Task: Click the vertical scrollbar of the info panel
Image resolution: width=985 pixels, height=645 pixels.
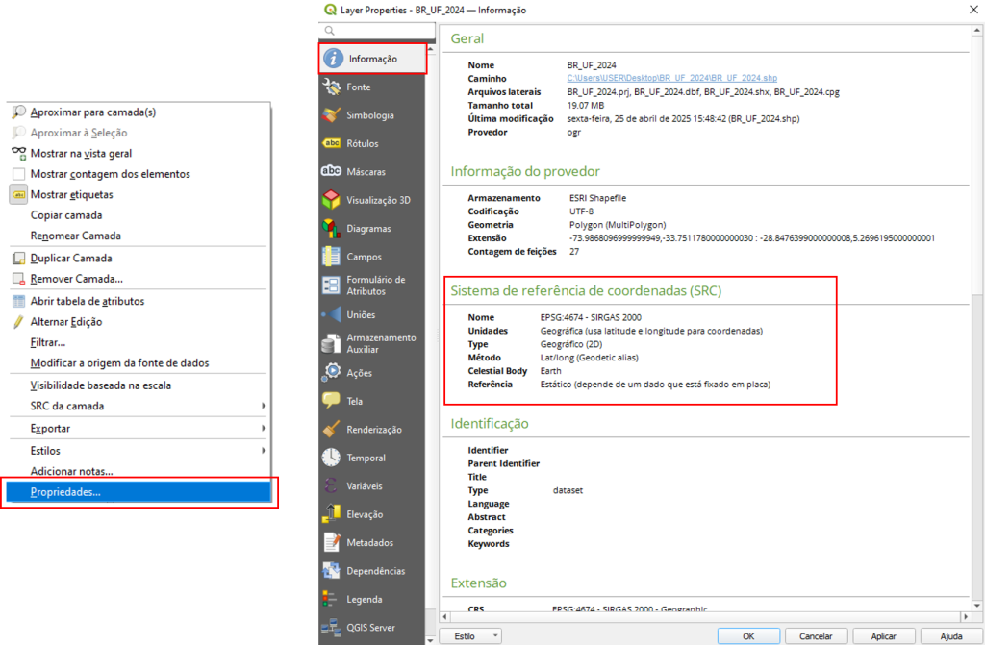Action: click(976, 288)
